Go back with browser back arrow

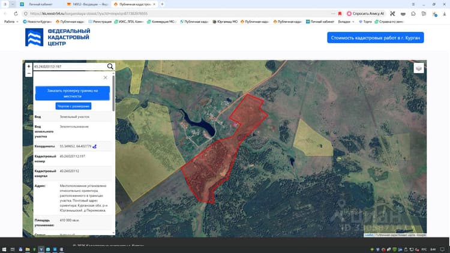pyautogui.click(x=5, y=13)
